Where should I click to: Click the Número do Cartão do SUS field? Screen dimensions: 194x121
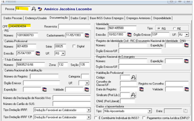click(x=71, y=104)
